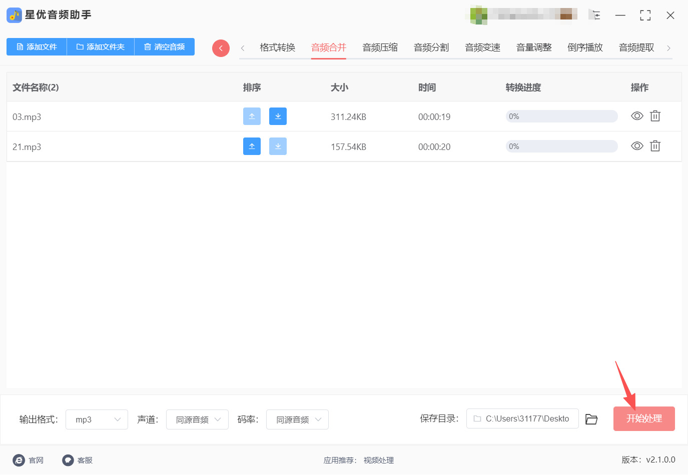Click the 0% progress bar for 03.mp3
Screen dimensions: 688x475
(561, 116)
